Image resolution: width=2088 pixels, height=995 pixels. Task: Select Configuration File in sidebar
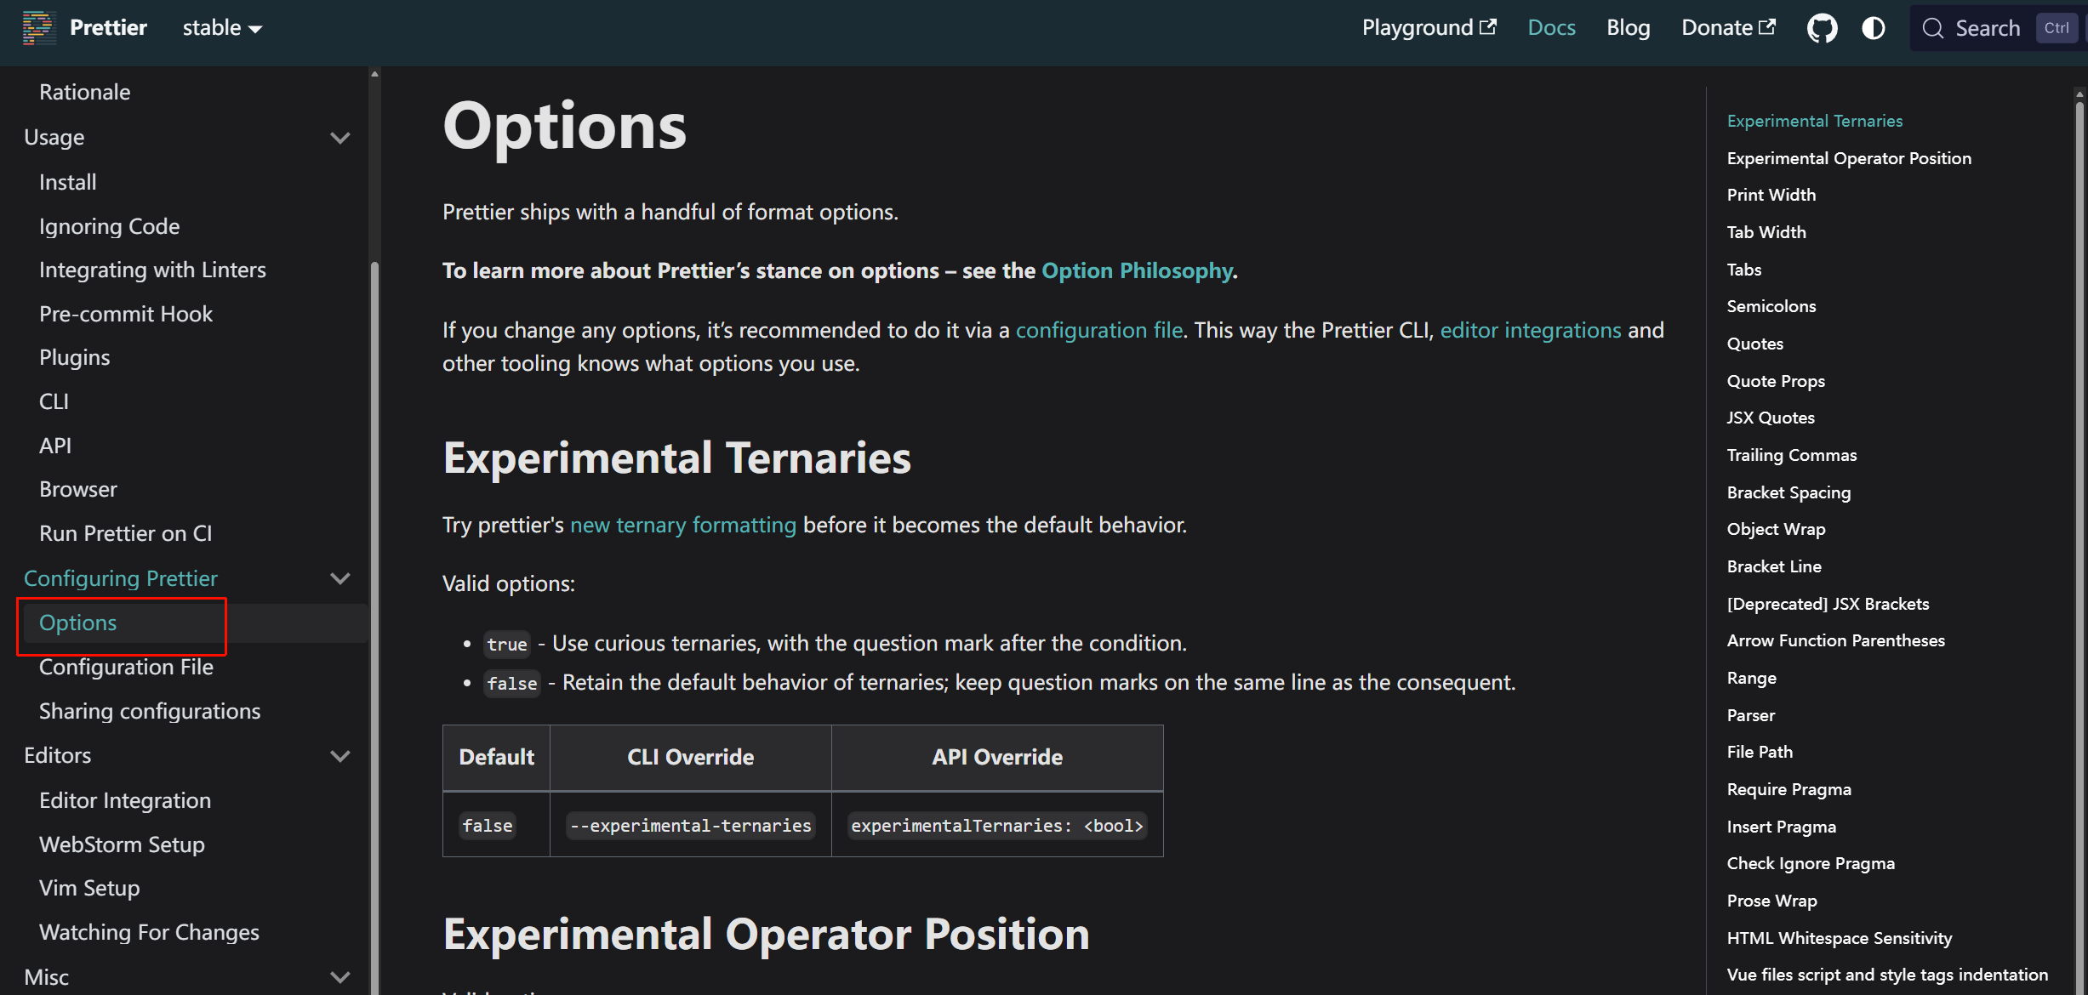pyautogui.click(x=126, y=667)
